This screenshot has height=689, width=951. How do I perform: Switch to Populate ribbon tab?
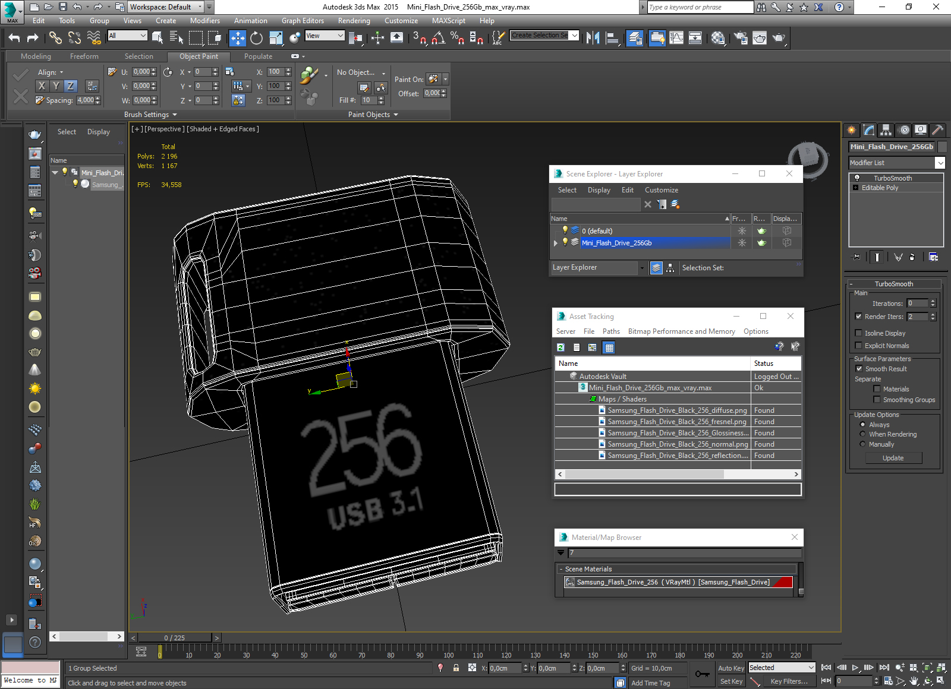pos(258,56)
